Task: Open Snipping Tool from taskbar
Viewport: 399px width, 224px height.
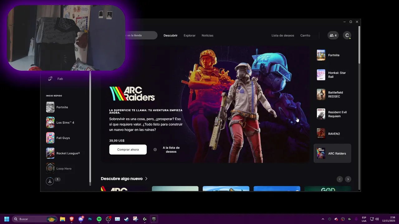Action: [x=135, y=219]
